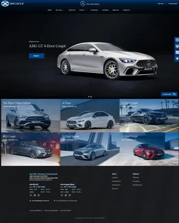
Task: Open the Activities menu item
Action: tap(105, 10)
